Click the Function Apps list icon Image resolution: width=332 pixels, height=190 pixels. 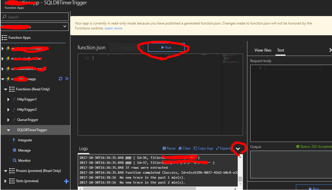point(4,38)
